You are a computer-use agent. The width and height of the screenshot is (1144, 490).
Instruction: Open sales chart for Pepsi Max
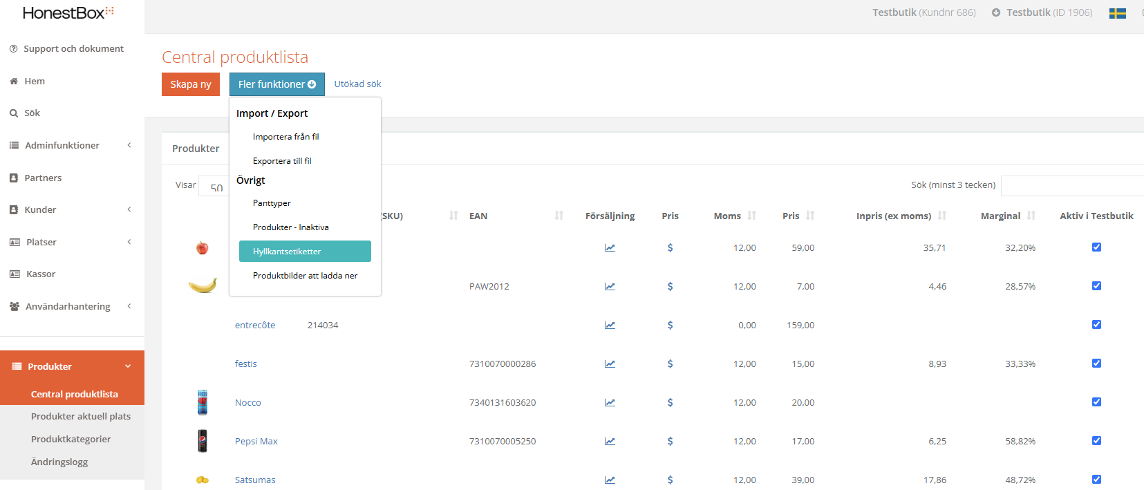(610, 441)
